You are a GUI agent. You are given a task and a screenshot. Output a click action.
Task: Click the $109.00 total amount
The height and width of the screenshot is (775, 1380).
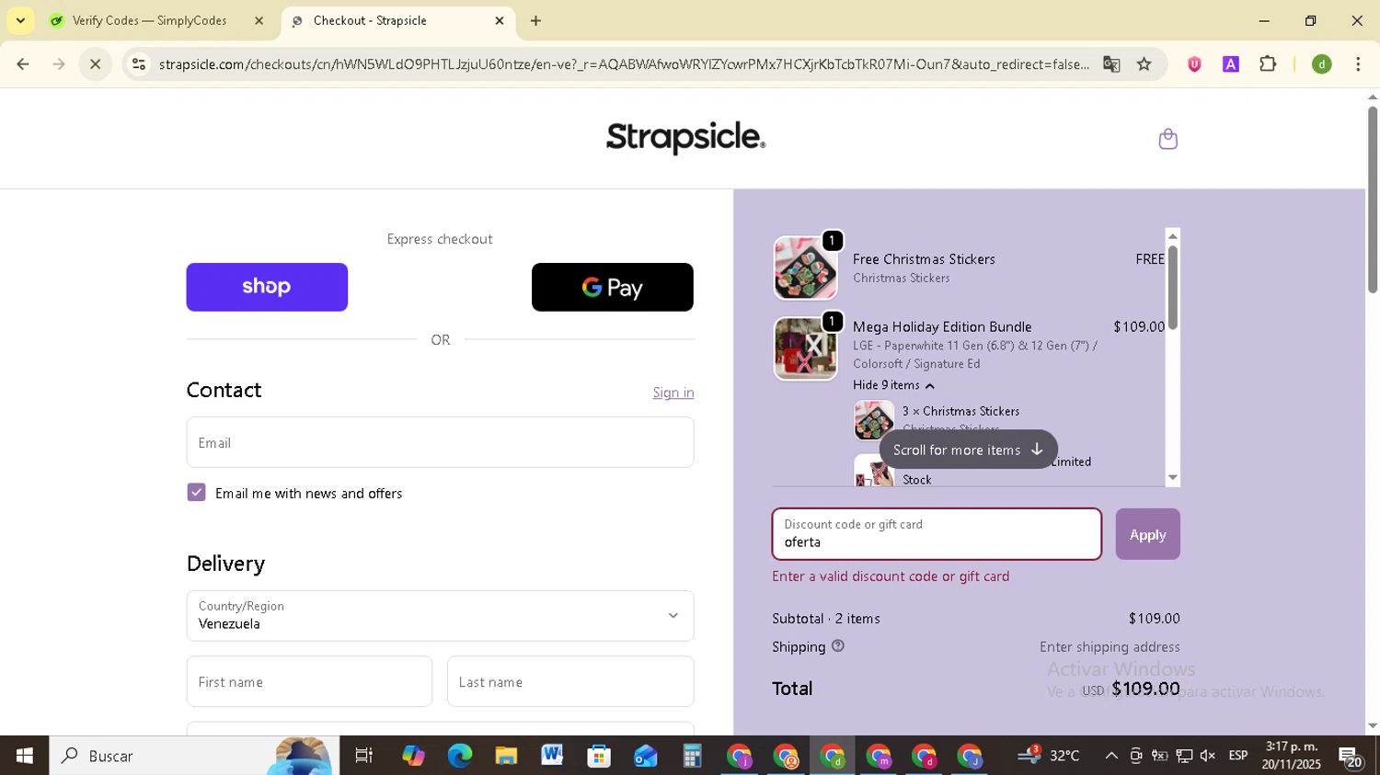1145,689
